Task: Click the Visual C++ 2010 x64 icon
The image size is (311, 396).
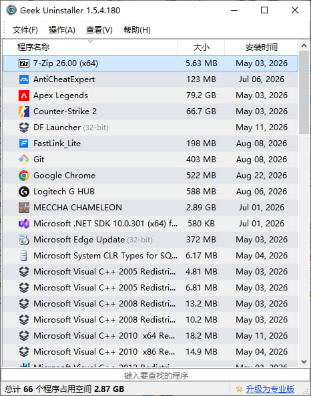Action: (x=24, y=336)
